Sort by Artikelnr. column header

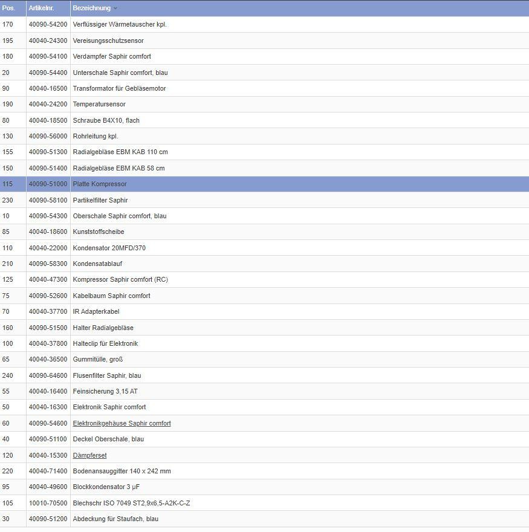click(41, 8)
